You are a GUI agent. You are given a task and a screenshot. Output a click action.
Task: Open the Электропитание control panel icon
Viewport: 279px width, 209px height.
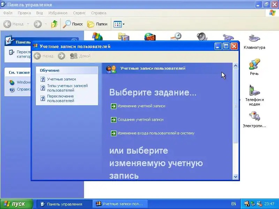[255, 119]
